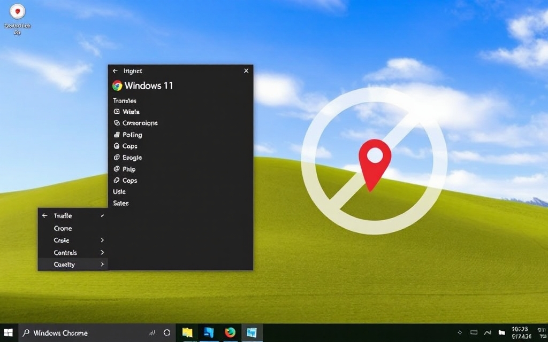Select the highlighted Caoslty menu item
548x342 pixels.
pyautogui.click(x=73, y=265)
